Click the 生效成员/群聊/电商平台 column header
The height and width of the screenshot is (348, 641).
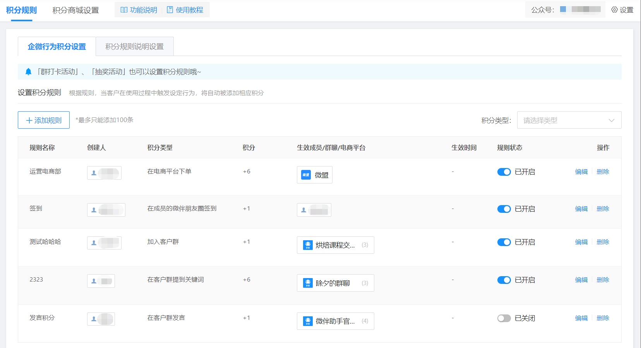pyautogui.click(x=331, y=148)
